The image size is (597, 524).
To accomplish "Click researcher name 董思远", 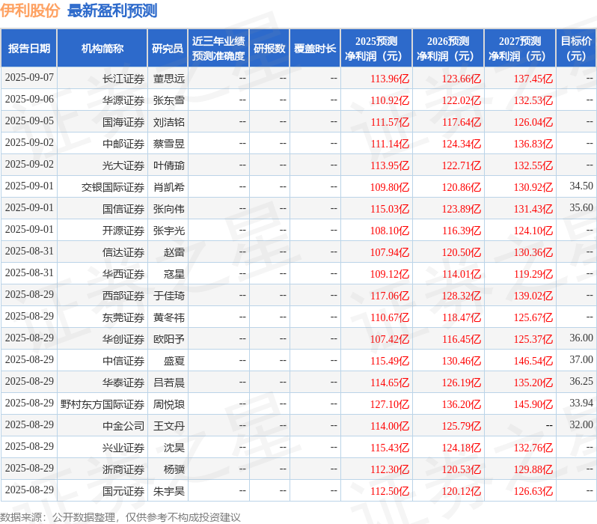I will click(168, 79).
